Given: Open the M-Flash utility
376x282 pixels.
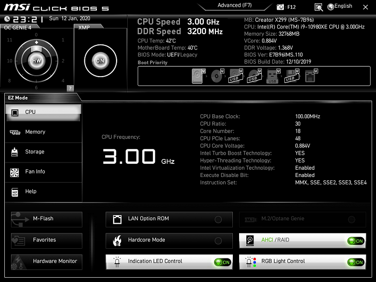Looking at the screenshot, I should click(47, 219).
